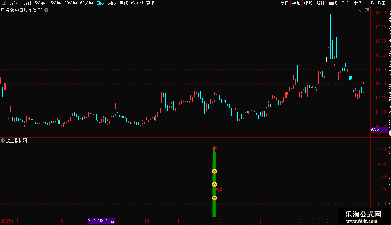The height and width of the screenshot is (225, 391).
Task: Click the 2025/08/21/四 date marker
Action: (101, 221)
